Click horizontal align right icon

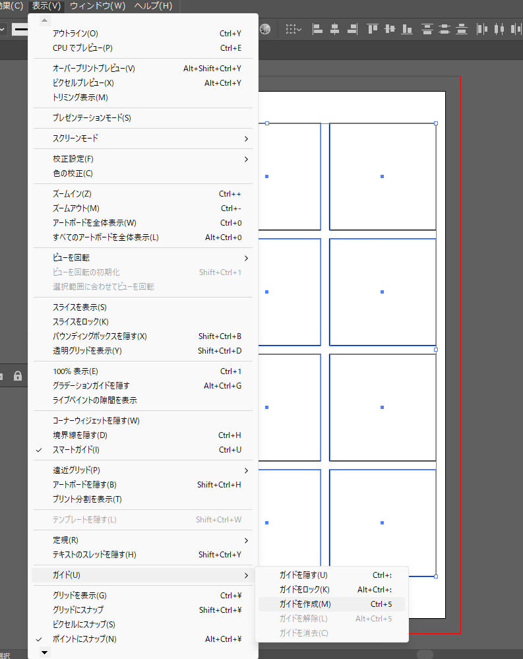point(352,29)
